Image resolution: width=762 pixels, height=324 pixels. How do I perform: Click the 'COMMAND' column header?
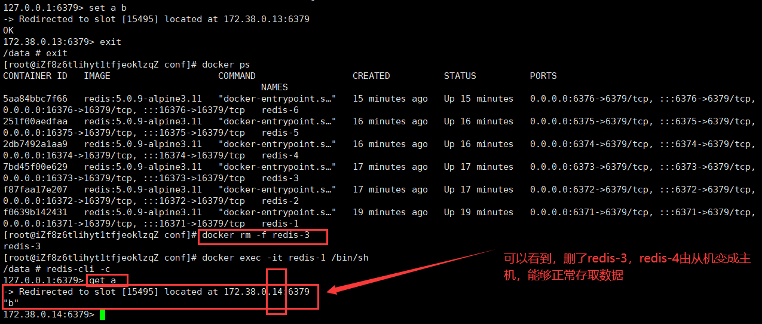click(x=237, y=76)
